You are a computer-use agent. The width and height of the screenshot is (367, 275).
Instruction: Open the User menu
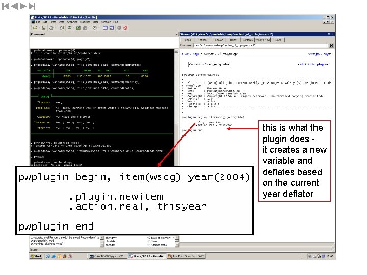click(96, 22)
